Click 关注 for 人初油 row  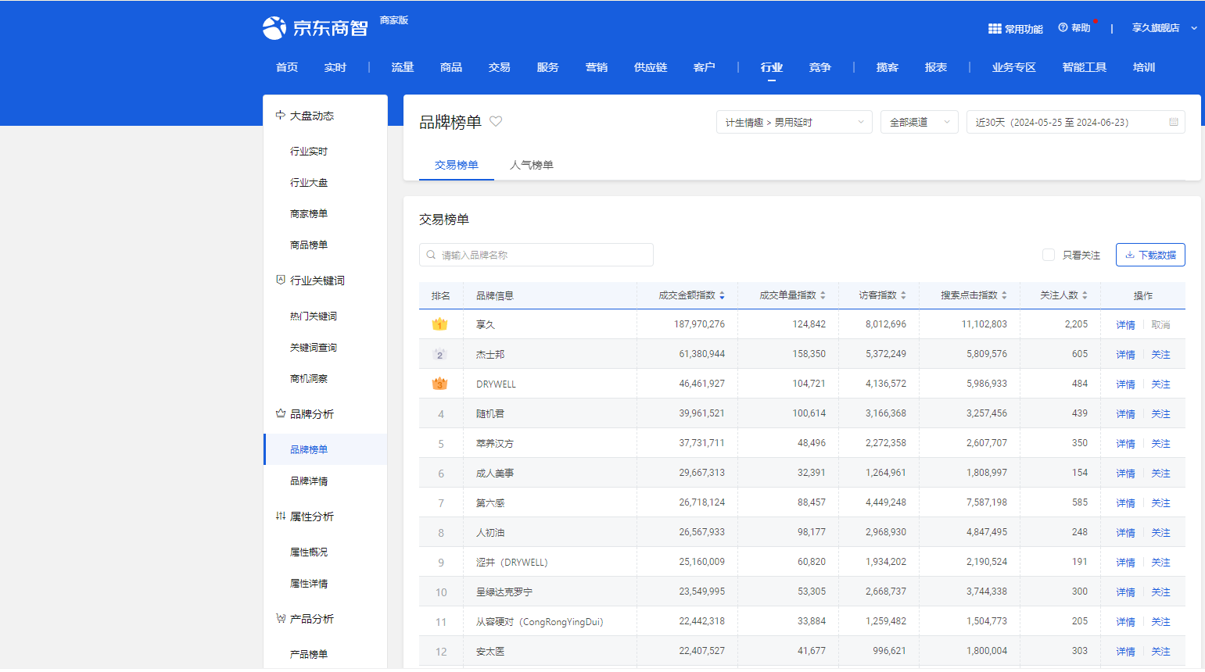(1160, 533)
